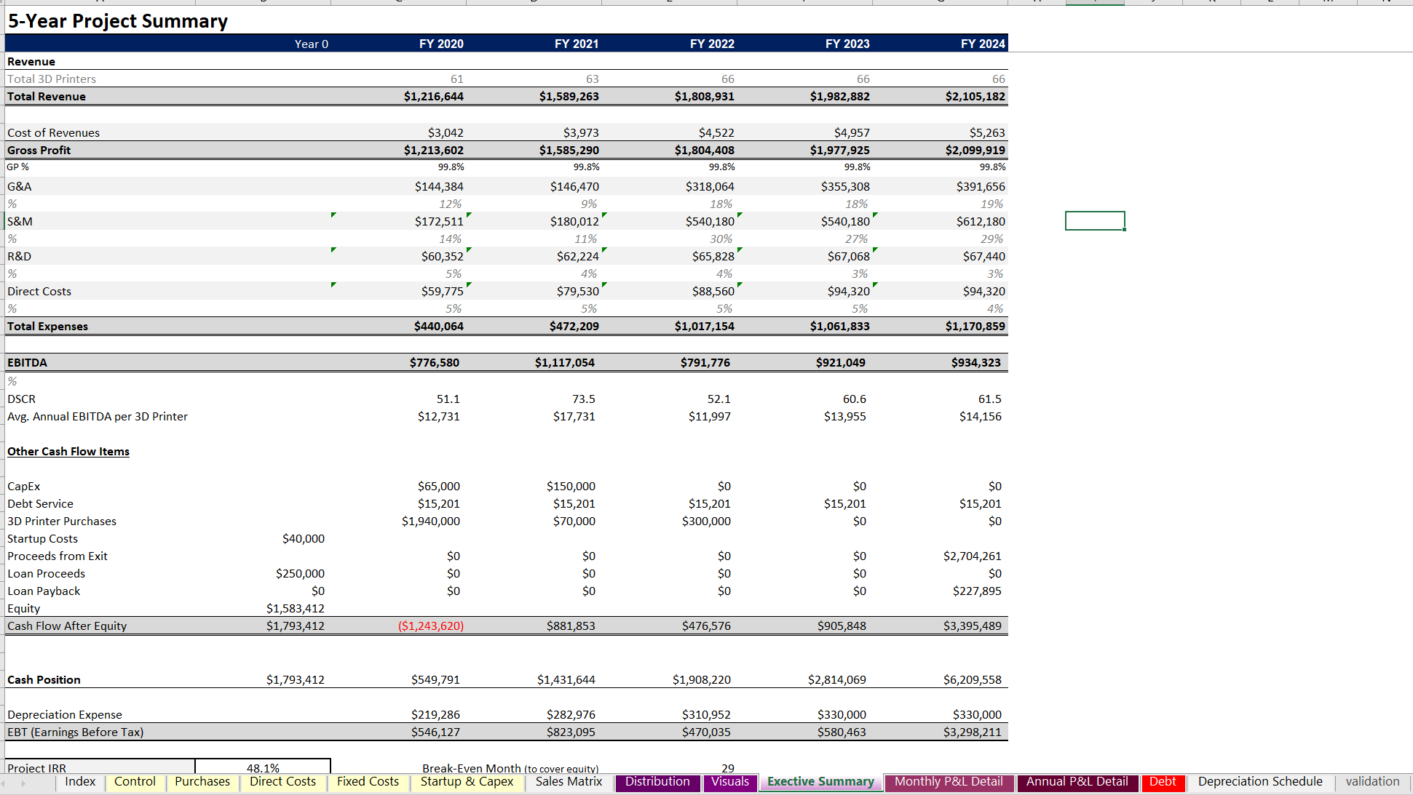Select Startup Costs value $40,000

pyautogui.click(x=304, y=538)
